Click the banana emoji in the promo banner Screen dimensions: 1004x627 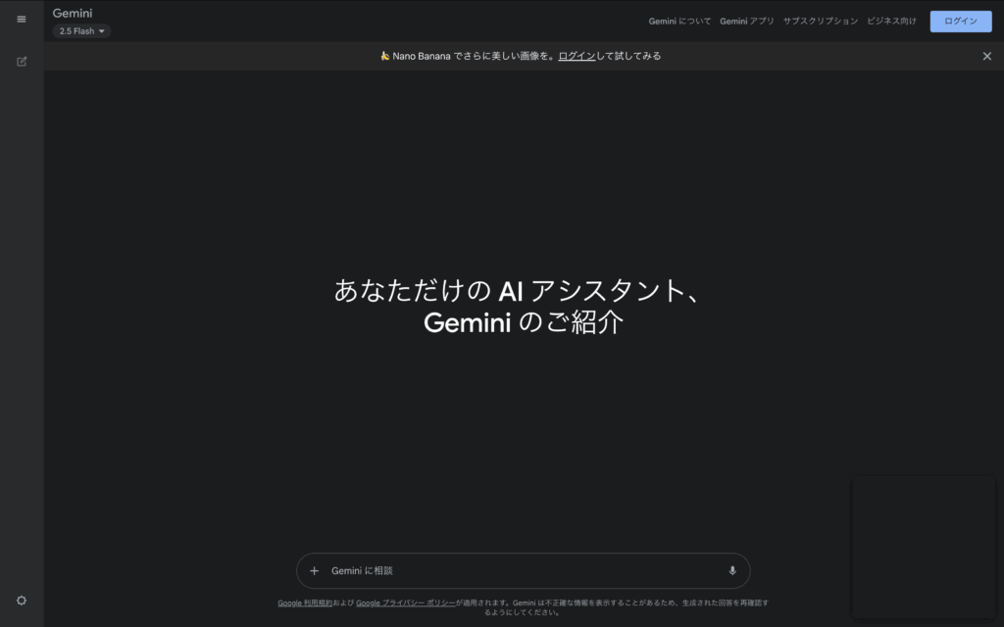382,56
